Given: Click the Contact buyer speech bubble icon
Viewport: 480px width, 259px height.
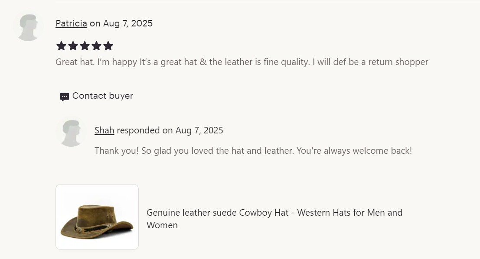Looking at the screenshot, I should tap(65, 97).
